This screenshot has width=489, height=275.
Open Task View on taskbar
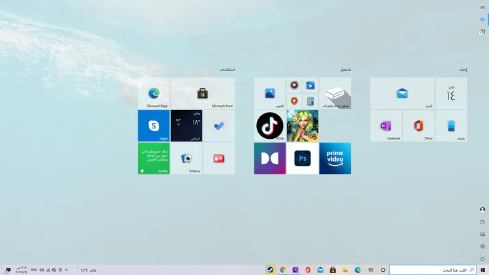[370, 270]
